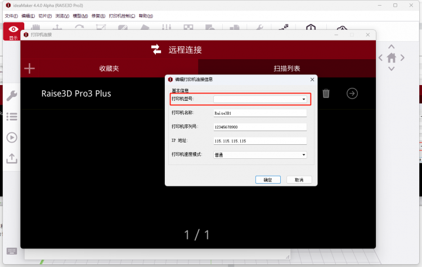Add a printer with the plus icon
Screen dimensions: 422x267
point(29,68)
